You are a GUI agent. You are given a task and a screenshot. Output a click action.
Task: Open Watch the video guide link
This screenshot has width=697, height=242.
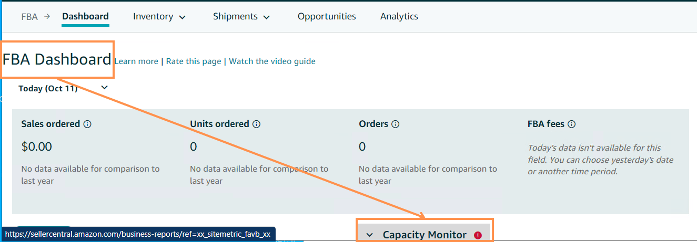click(272, 61)
